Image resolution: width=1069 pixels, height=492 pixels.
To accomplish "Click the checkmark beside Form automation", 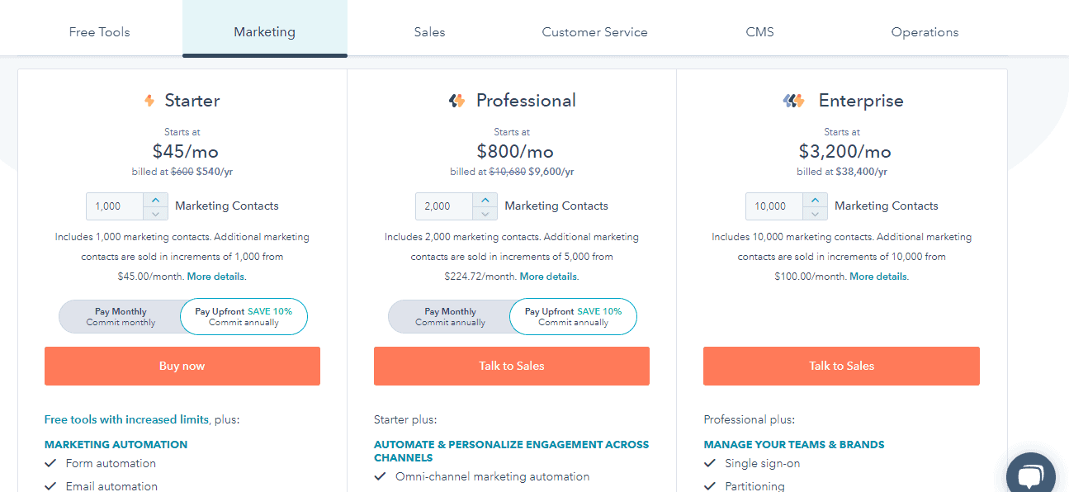I will point(50,463).
